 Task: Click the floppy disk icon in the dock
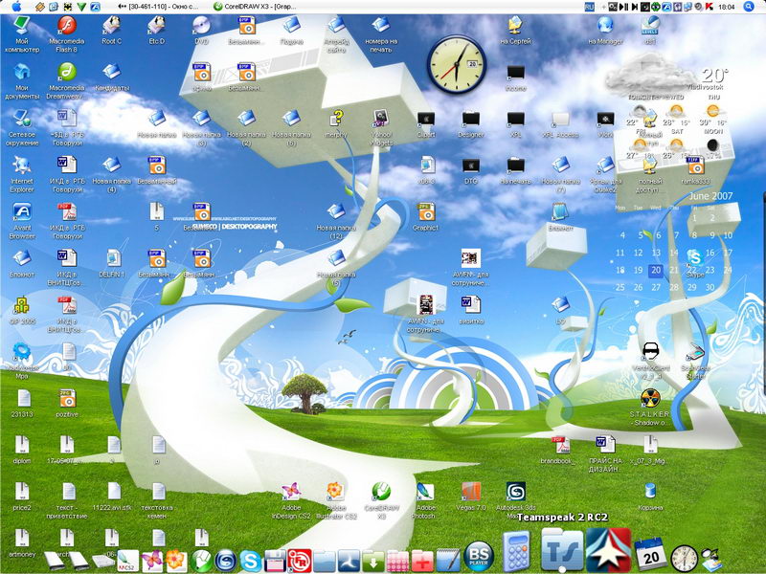[275, 561]
